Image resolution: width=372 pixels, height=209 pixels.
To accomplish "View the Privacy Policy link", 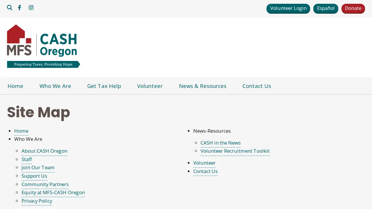I will [37, 201].
